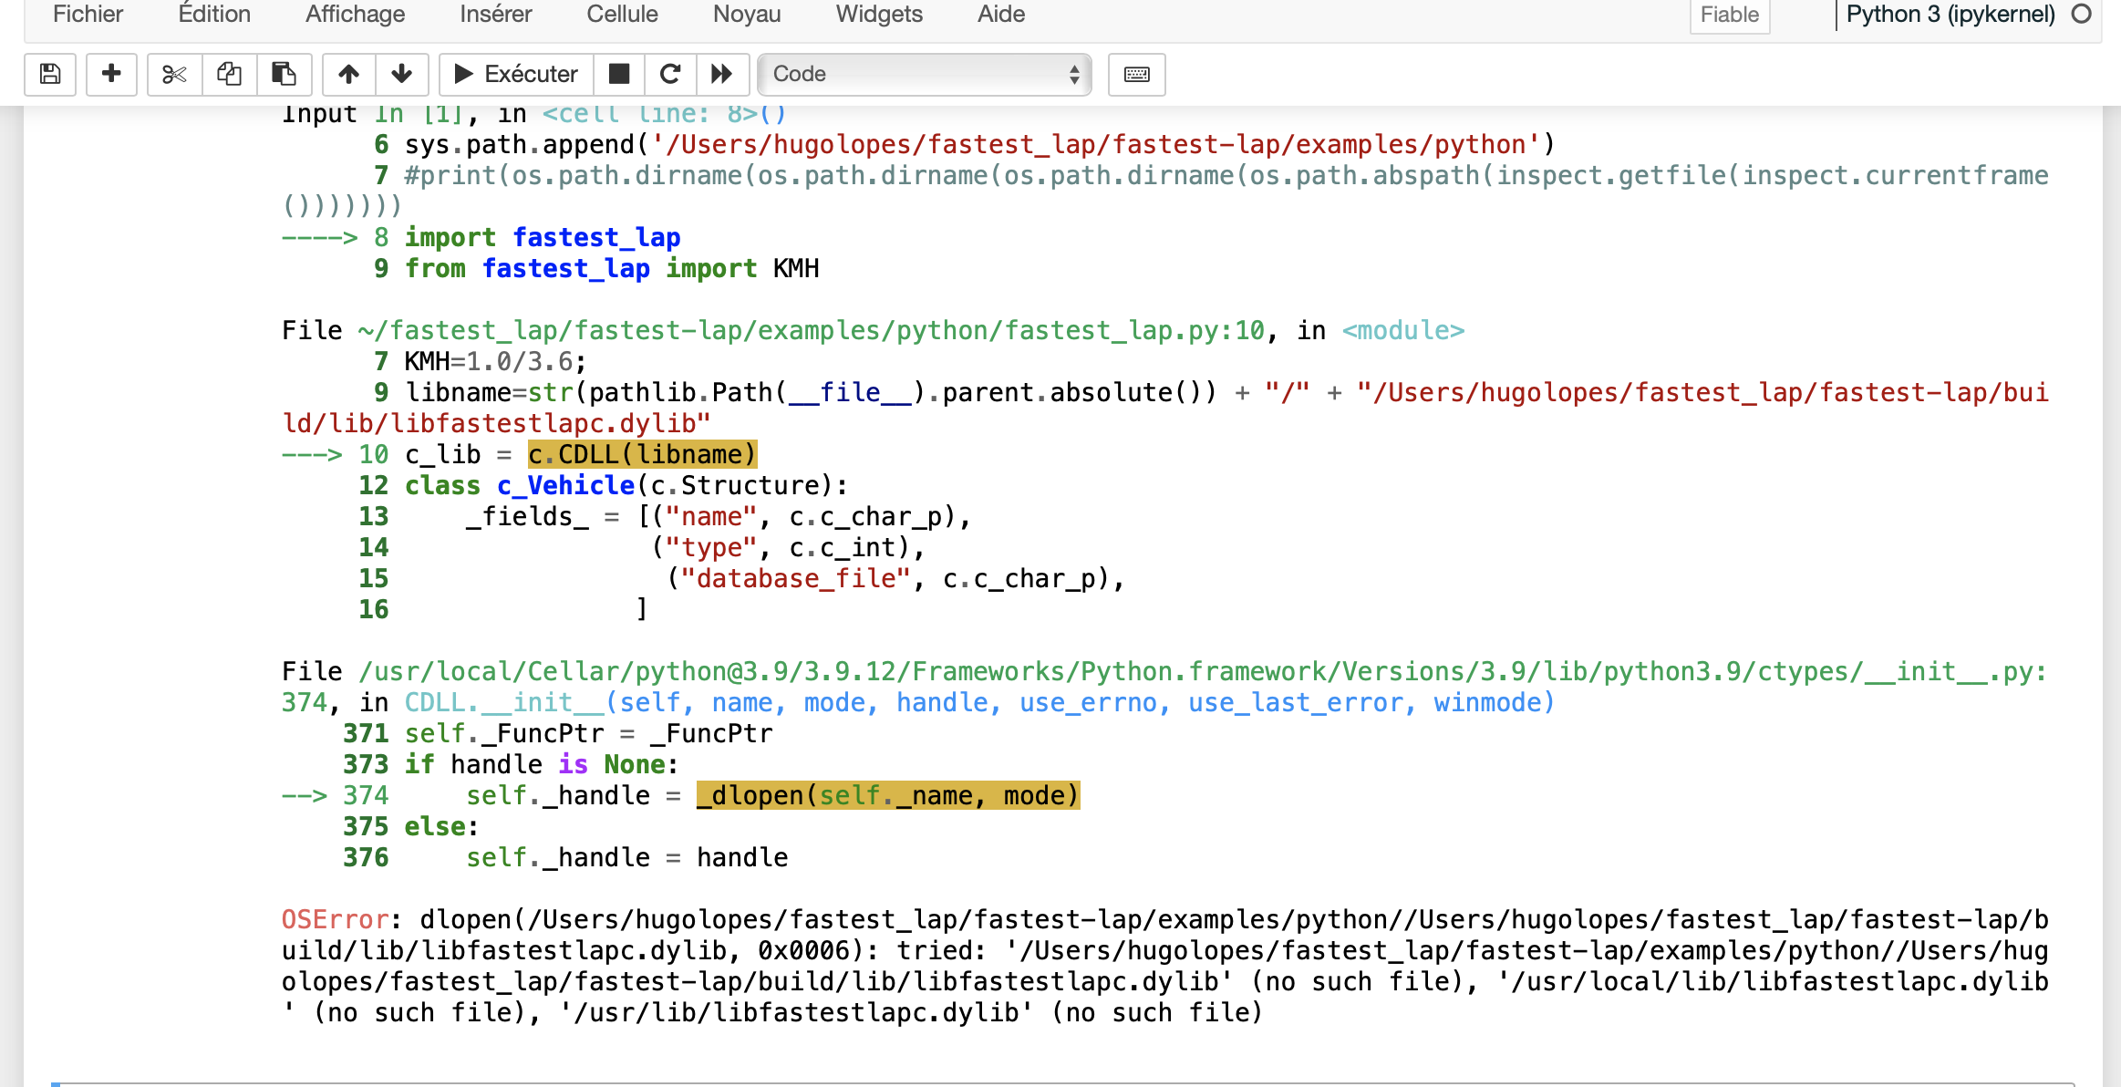Viewport: 2121px width, 1087px height.
Task: Cut the selected cell with the scissors icon
Action: pyautogui.click(x=174, y=74)
